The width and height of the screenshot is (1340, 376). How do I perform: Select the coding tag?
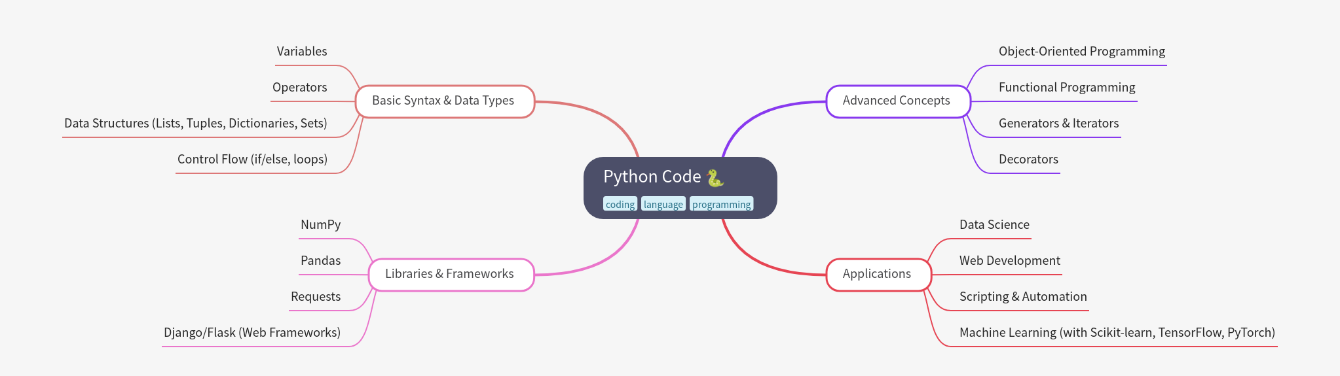[x=620, y=204]
